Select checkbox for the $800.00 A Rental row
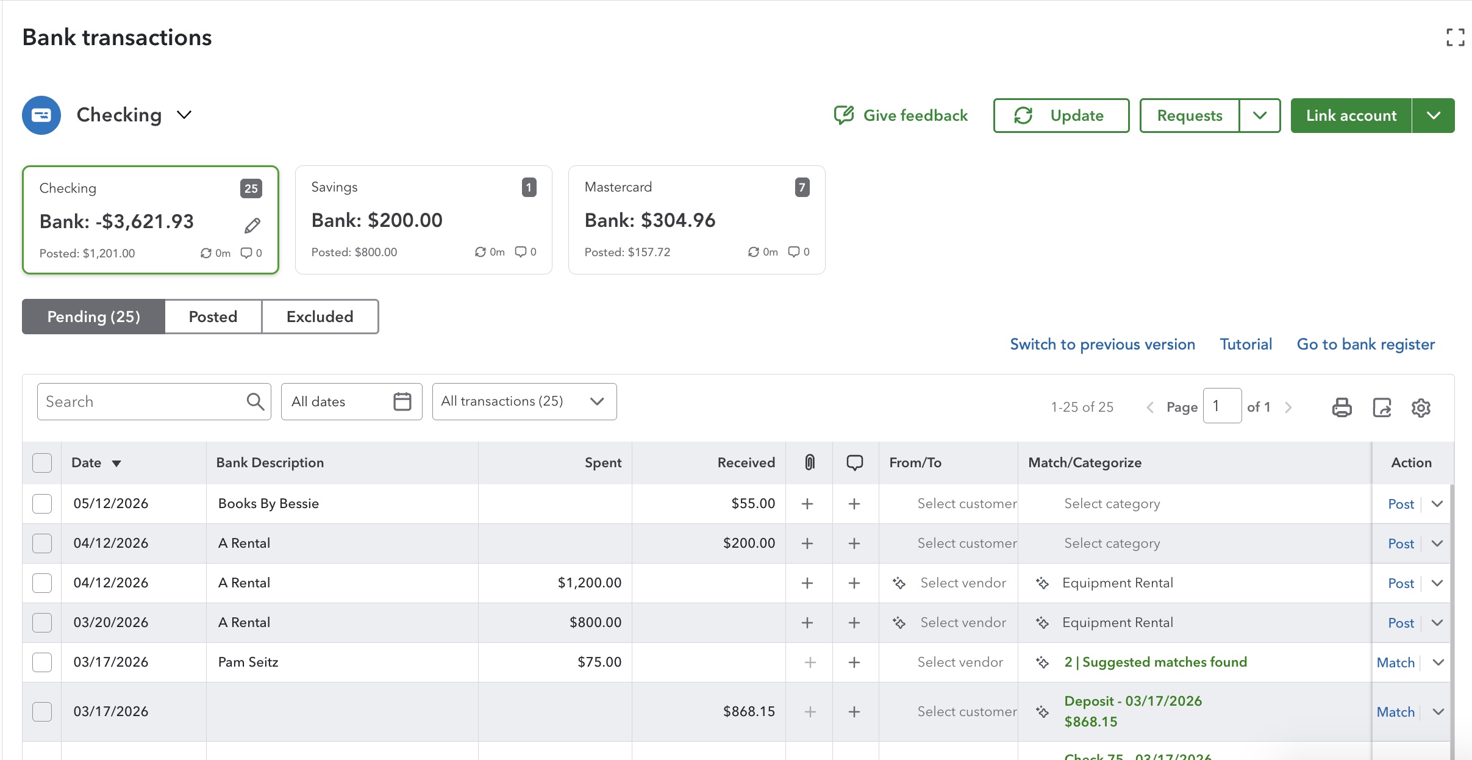The image size is (1472, 760). click(x=42, y=623)
